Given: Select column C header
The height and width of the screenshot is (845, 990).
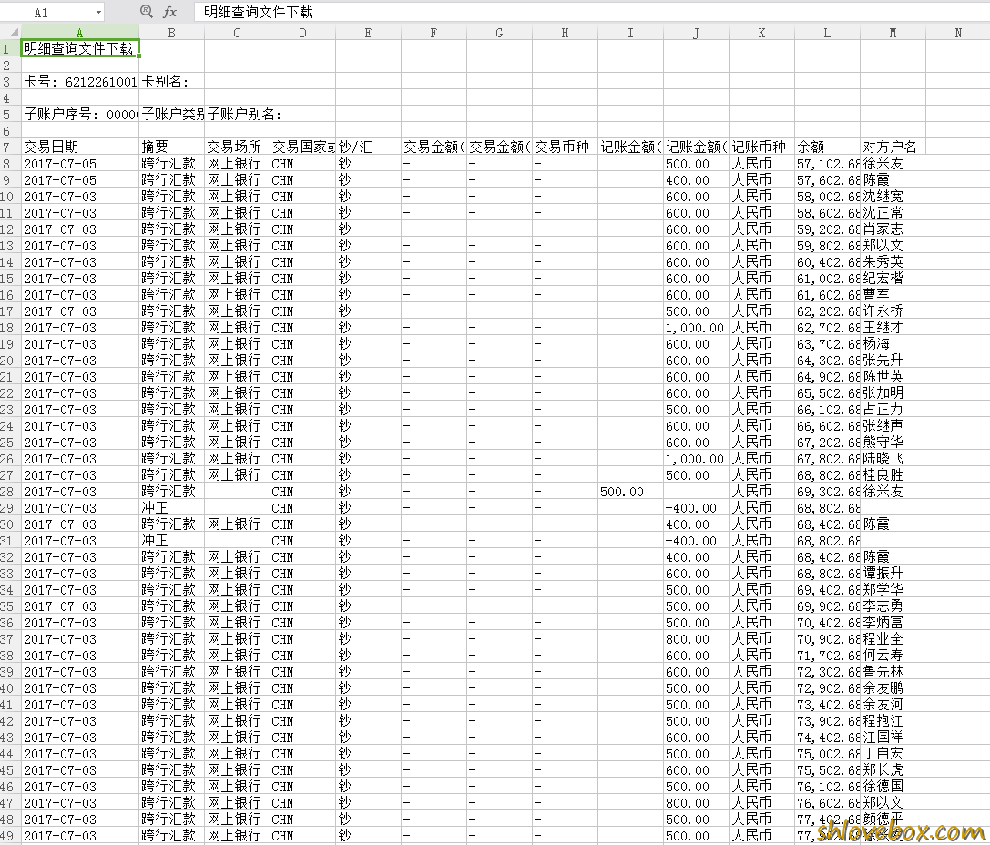Looking at the screenshot, I should tap(237, 33).
